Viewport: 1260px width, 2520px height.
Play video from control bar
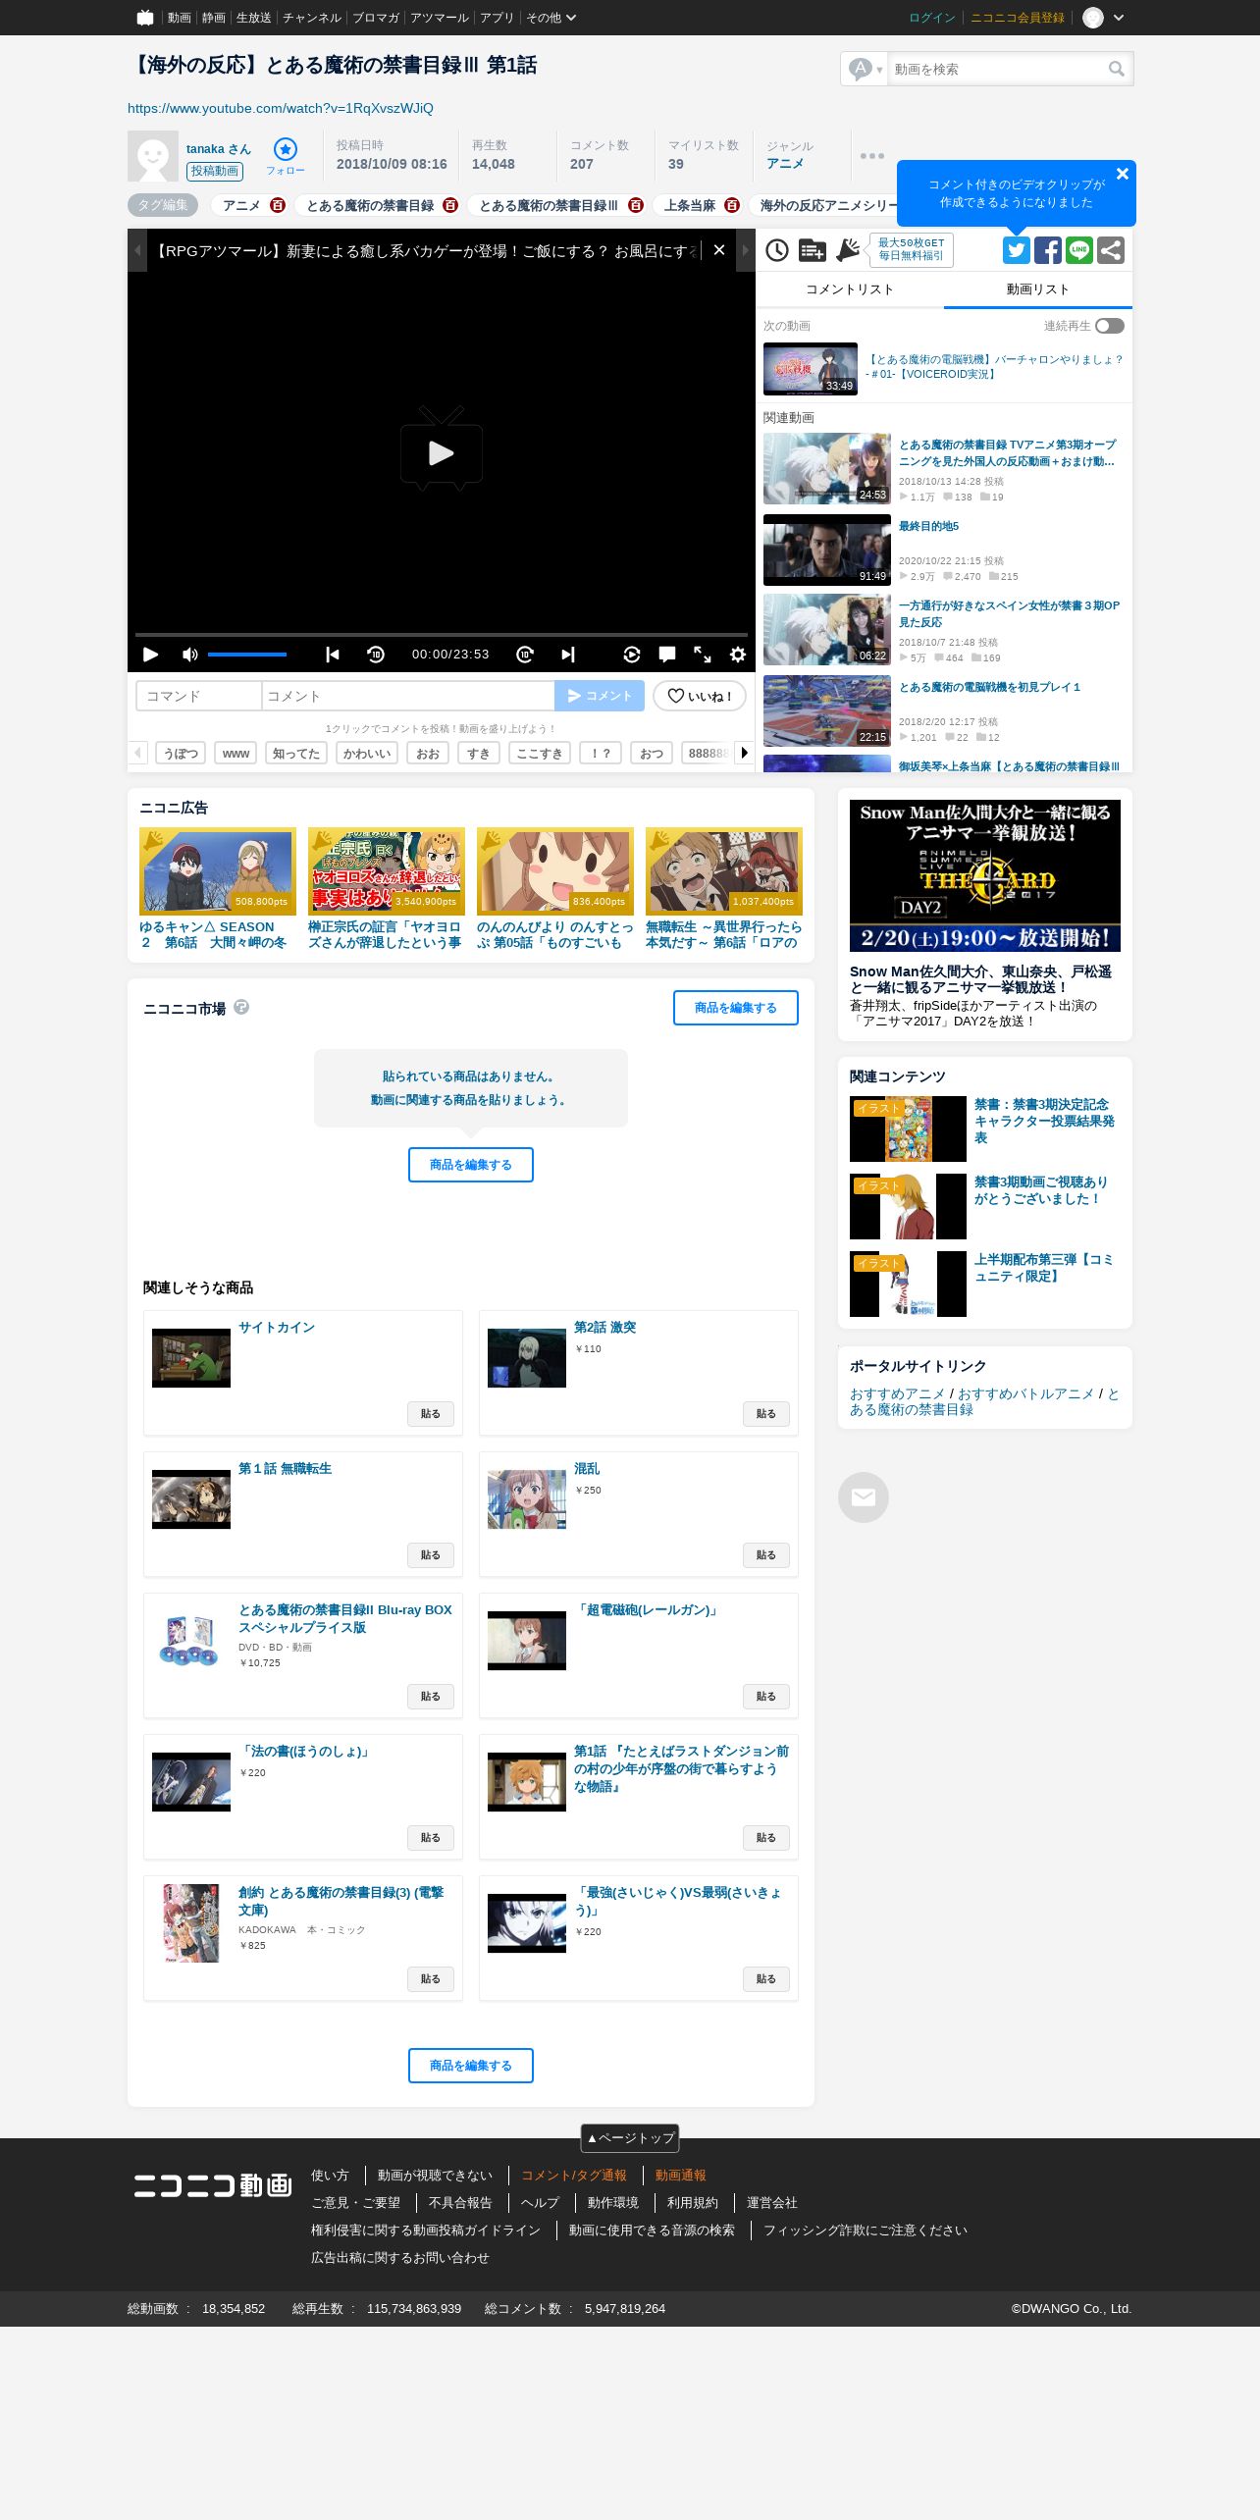coord(150,655)
